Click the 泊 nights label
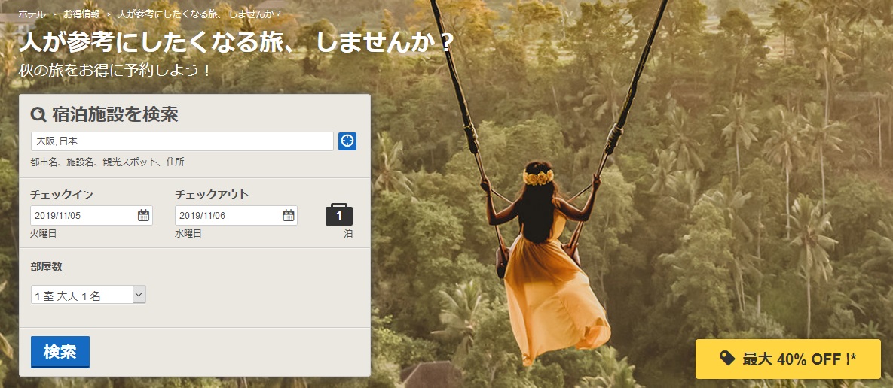 pos(348,234)
